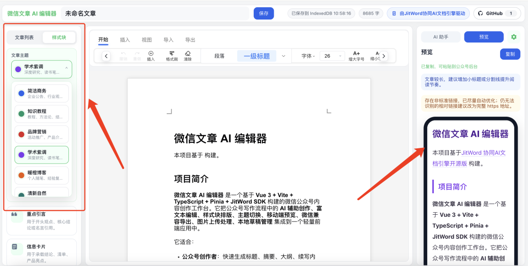Collapse the 文章主题 dropdown showing 学术紫调
Viewport: 528px width, 266px height.
click(42, 69)
